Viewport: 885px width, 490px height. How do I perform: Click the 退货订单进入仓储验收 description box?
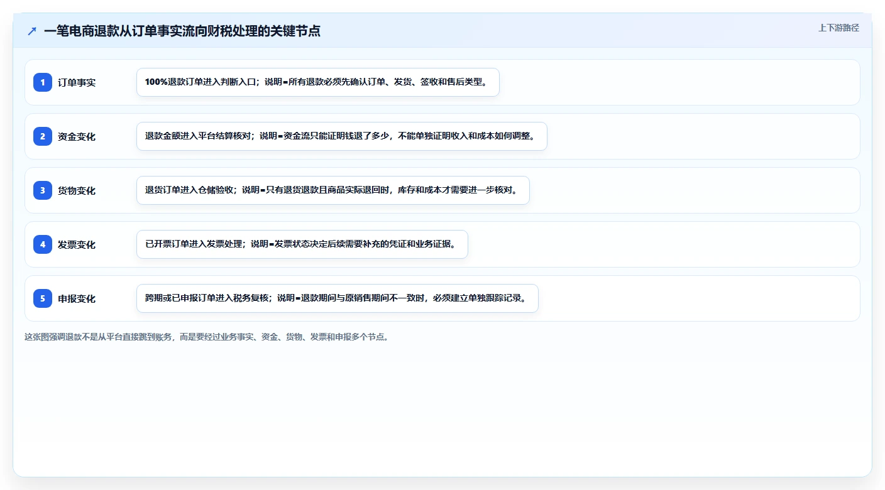333,190
